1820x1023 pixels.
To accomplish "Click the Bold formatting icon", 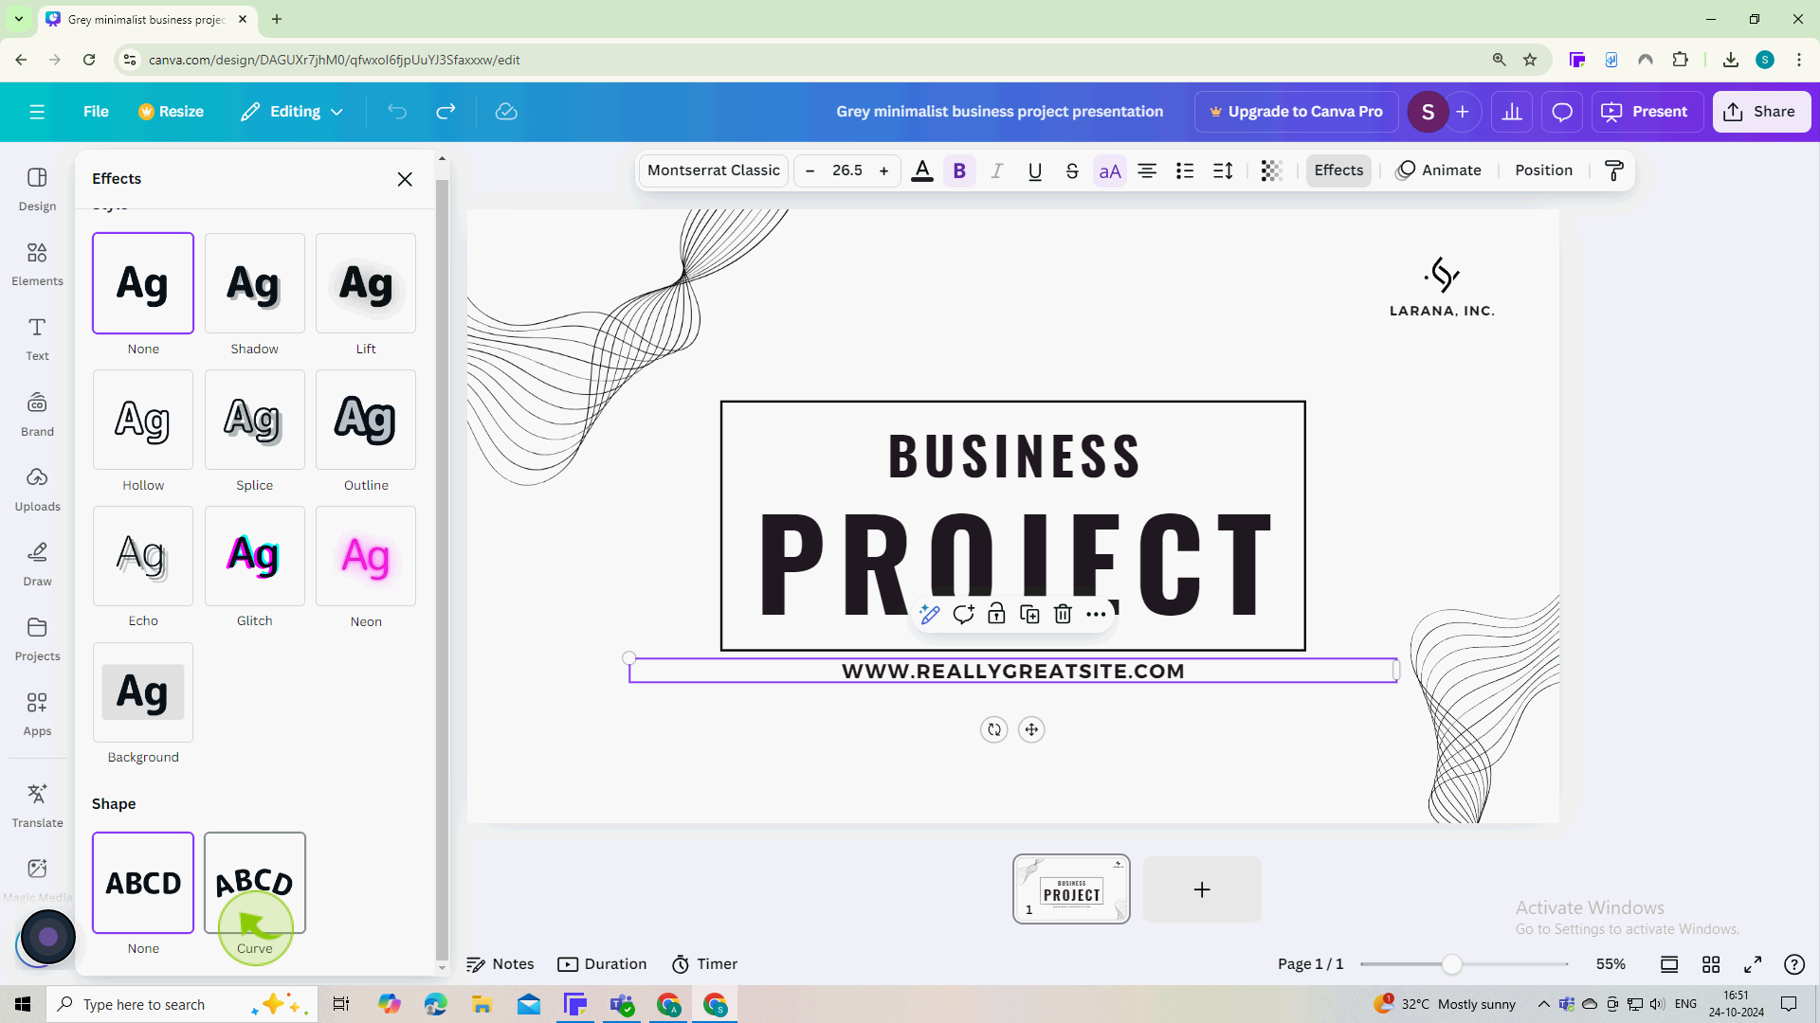I will click(x=958, y=170).
